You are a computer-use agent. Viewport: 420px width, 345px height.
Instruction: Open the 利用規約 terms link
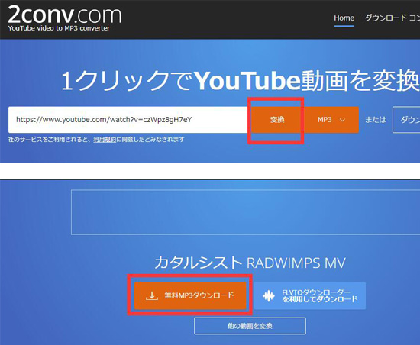pyautogui.click(x=105, y=140)
